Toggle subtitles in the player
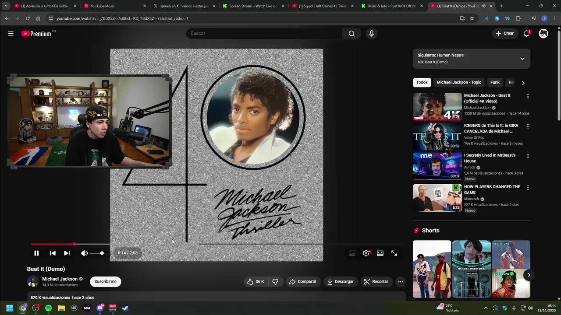This screenshot has height=315, width=561. pos(352,253)
